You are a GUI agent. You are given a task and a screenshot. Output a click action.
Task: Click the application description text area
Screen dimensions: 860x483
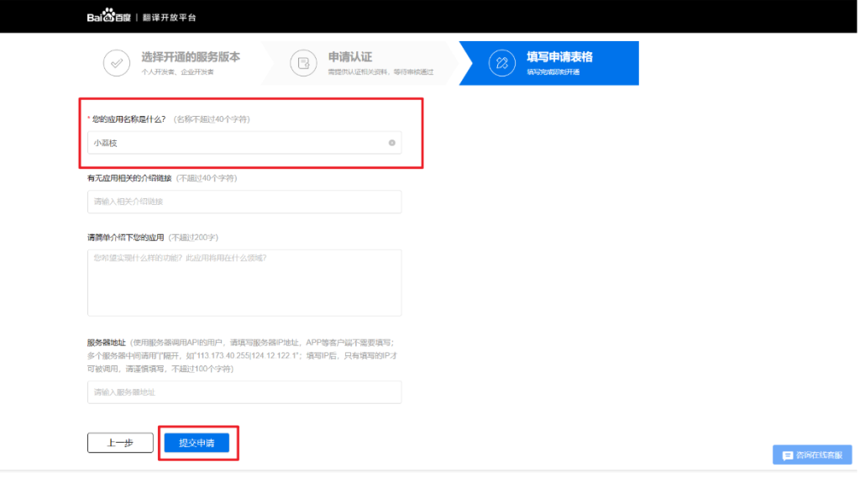(244, 283)
